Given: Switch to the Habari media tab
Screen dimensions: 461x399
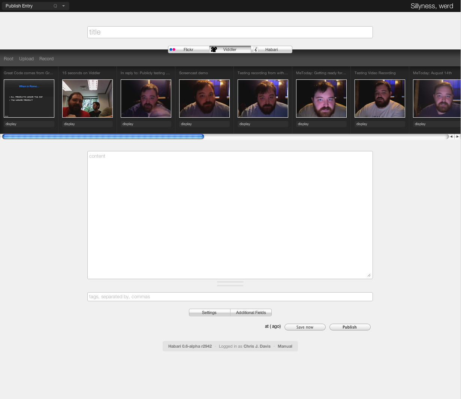Looking at the screenshot, I should pos(272,49).
